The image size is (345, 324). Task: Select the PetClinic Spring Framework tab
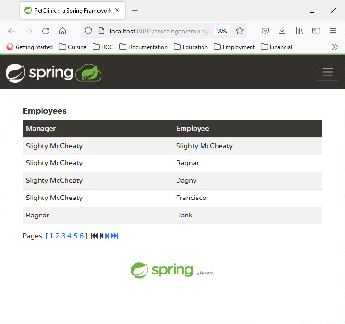[72, 10]
